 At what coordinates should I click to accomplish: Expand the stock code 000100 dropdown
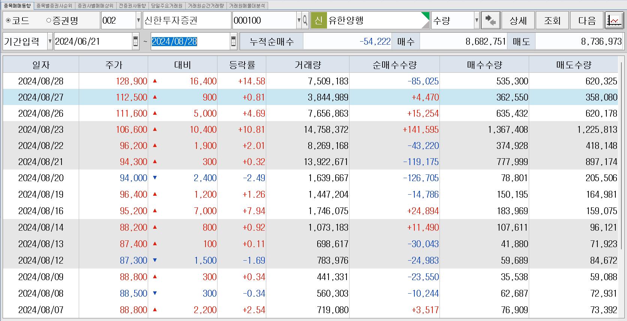click(x=299, y=20)
